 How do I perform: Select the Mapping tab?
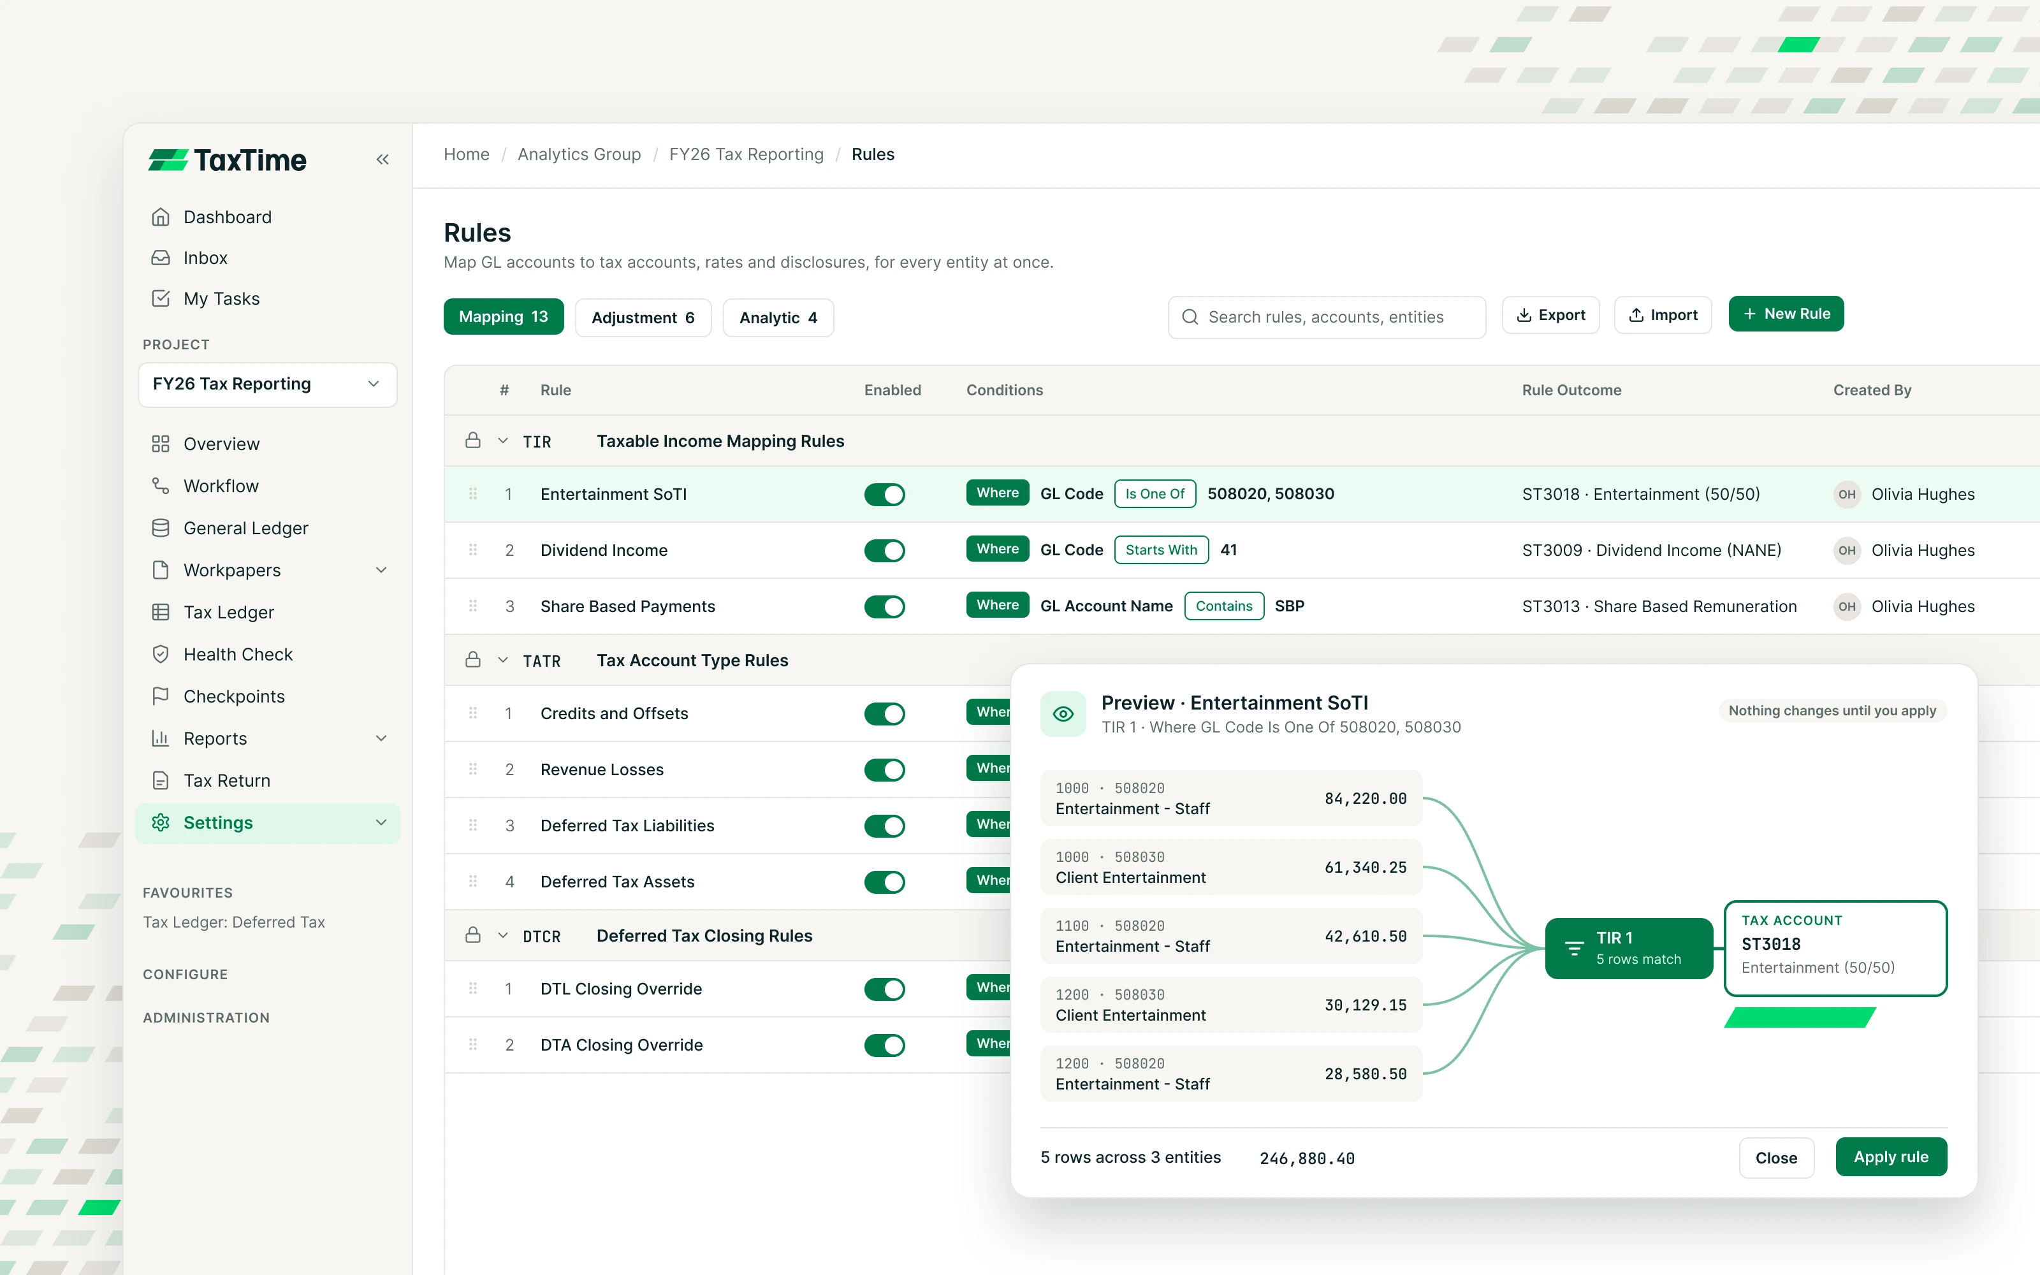[503, 317]
